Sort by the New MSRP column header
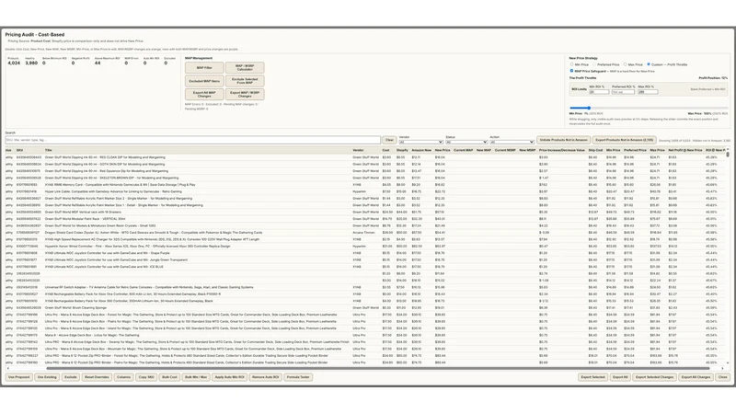The width and height of the screenshot is (736, 414). [x=527, y=150]
